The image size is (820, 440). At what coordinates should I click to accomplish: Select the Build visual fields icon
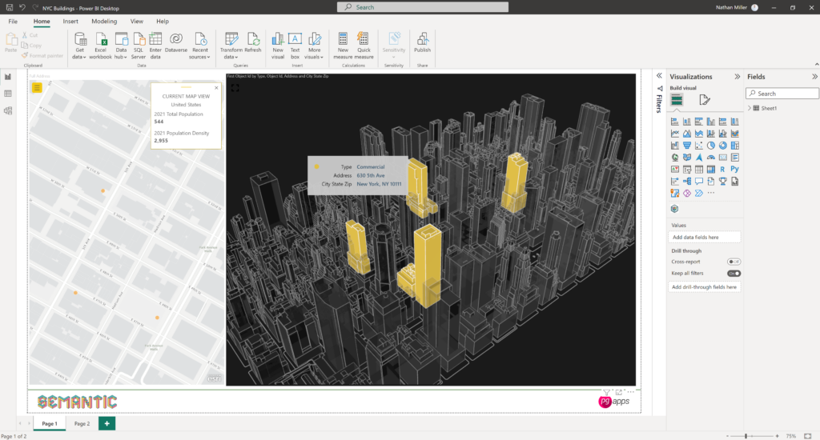[677, 99]
